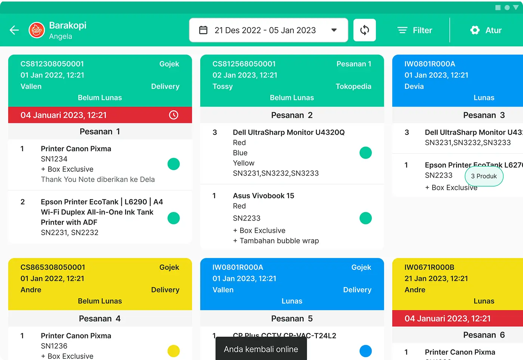The width and height of the screenshot is (523, 360).
Task: Click the back arrow icon
Action: [14, 30]
